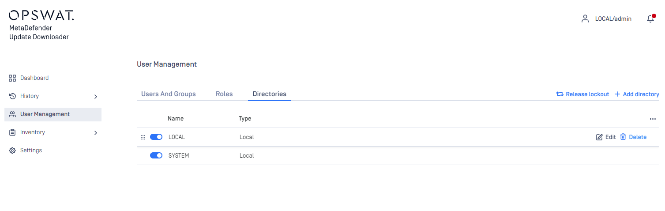Disable the SYSTEM directory toggle

point(156,155)
